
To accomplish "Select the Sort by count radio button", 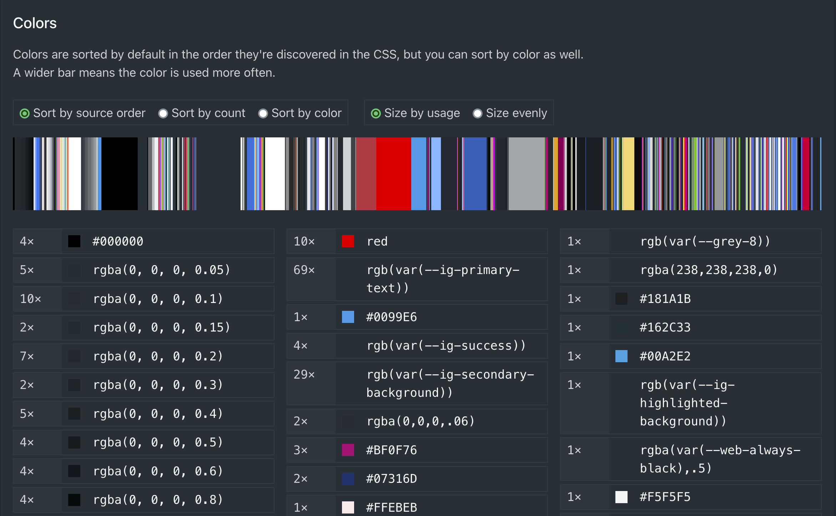I will (163, 113).
